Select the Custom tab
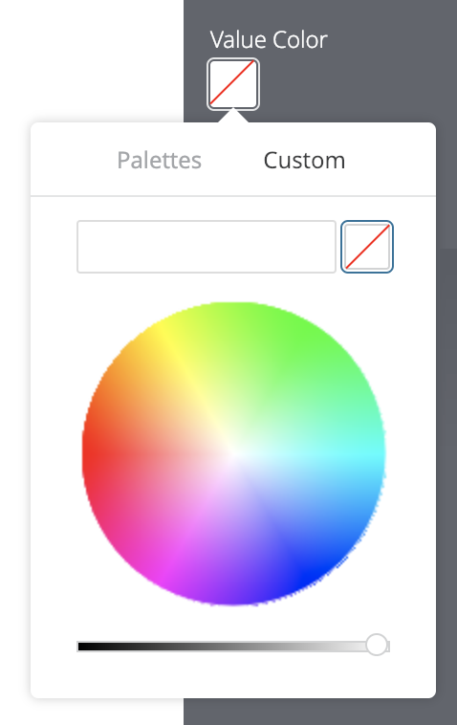 pyautogui.click(x=305, y=161)
